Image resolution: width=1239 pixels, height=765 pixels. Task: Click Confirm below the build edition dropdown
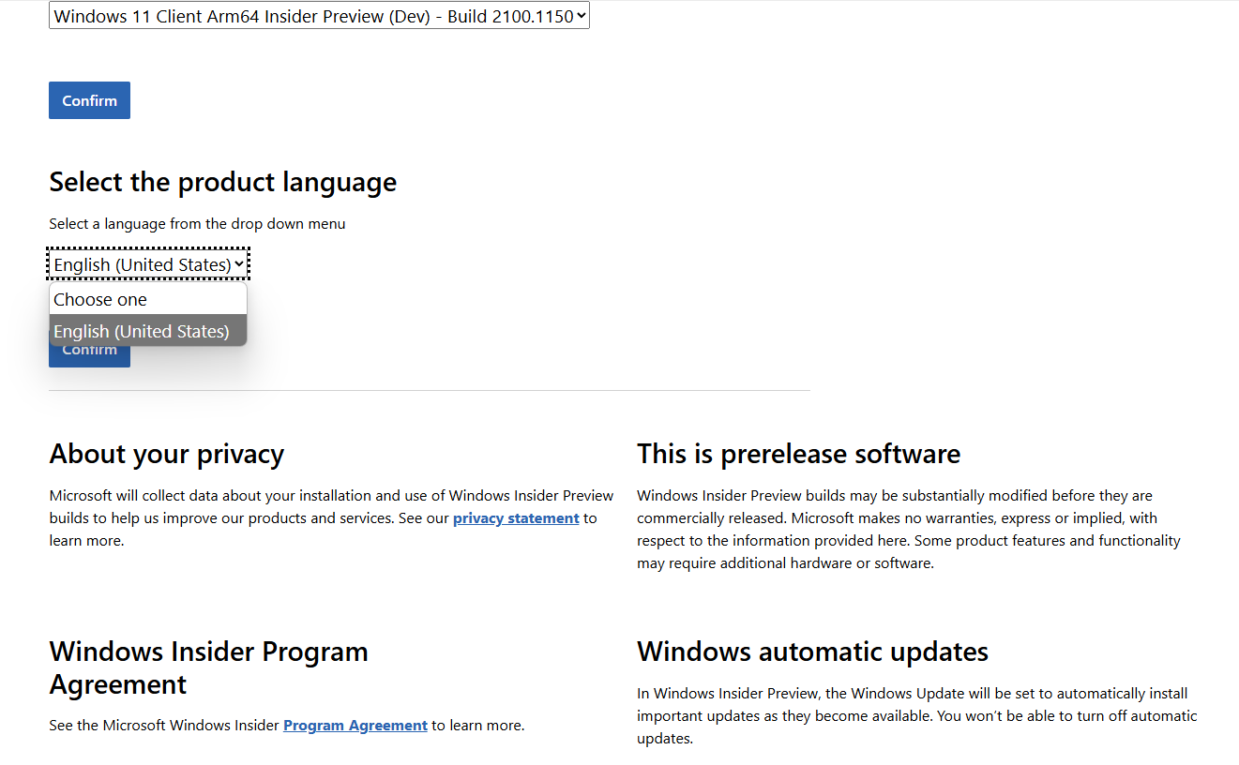tap(89, 100)
